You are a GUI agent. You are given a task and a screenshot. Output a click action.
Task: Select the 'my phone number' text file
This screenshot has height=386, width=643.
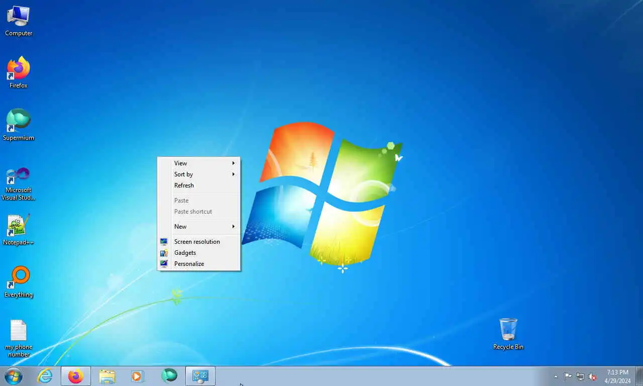(19, 338)
